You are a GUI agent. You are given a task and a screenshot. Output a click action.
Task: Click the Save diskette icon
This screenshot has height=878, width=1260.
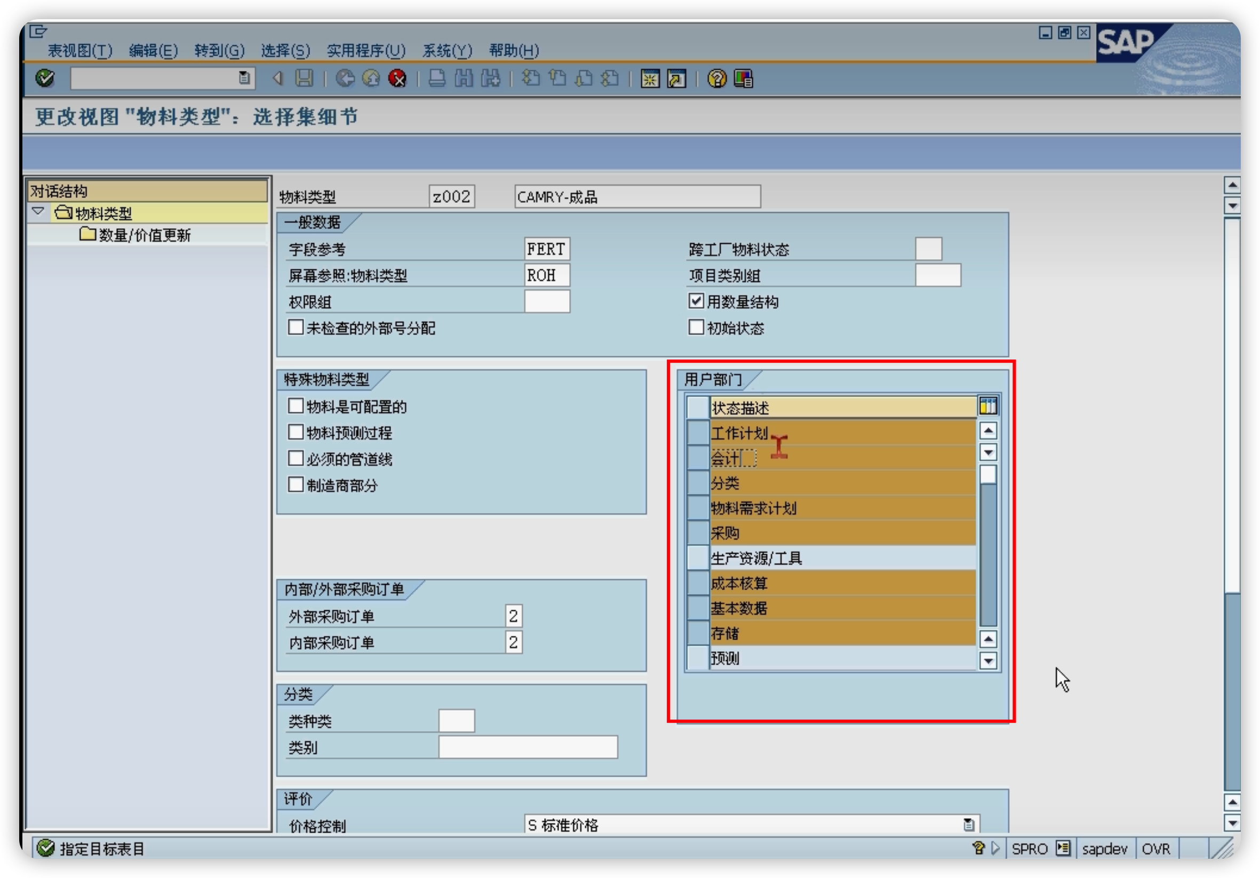(304, 78)
